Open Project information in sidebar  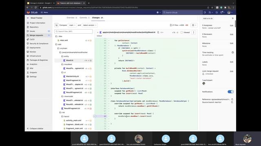pos(37,23)
